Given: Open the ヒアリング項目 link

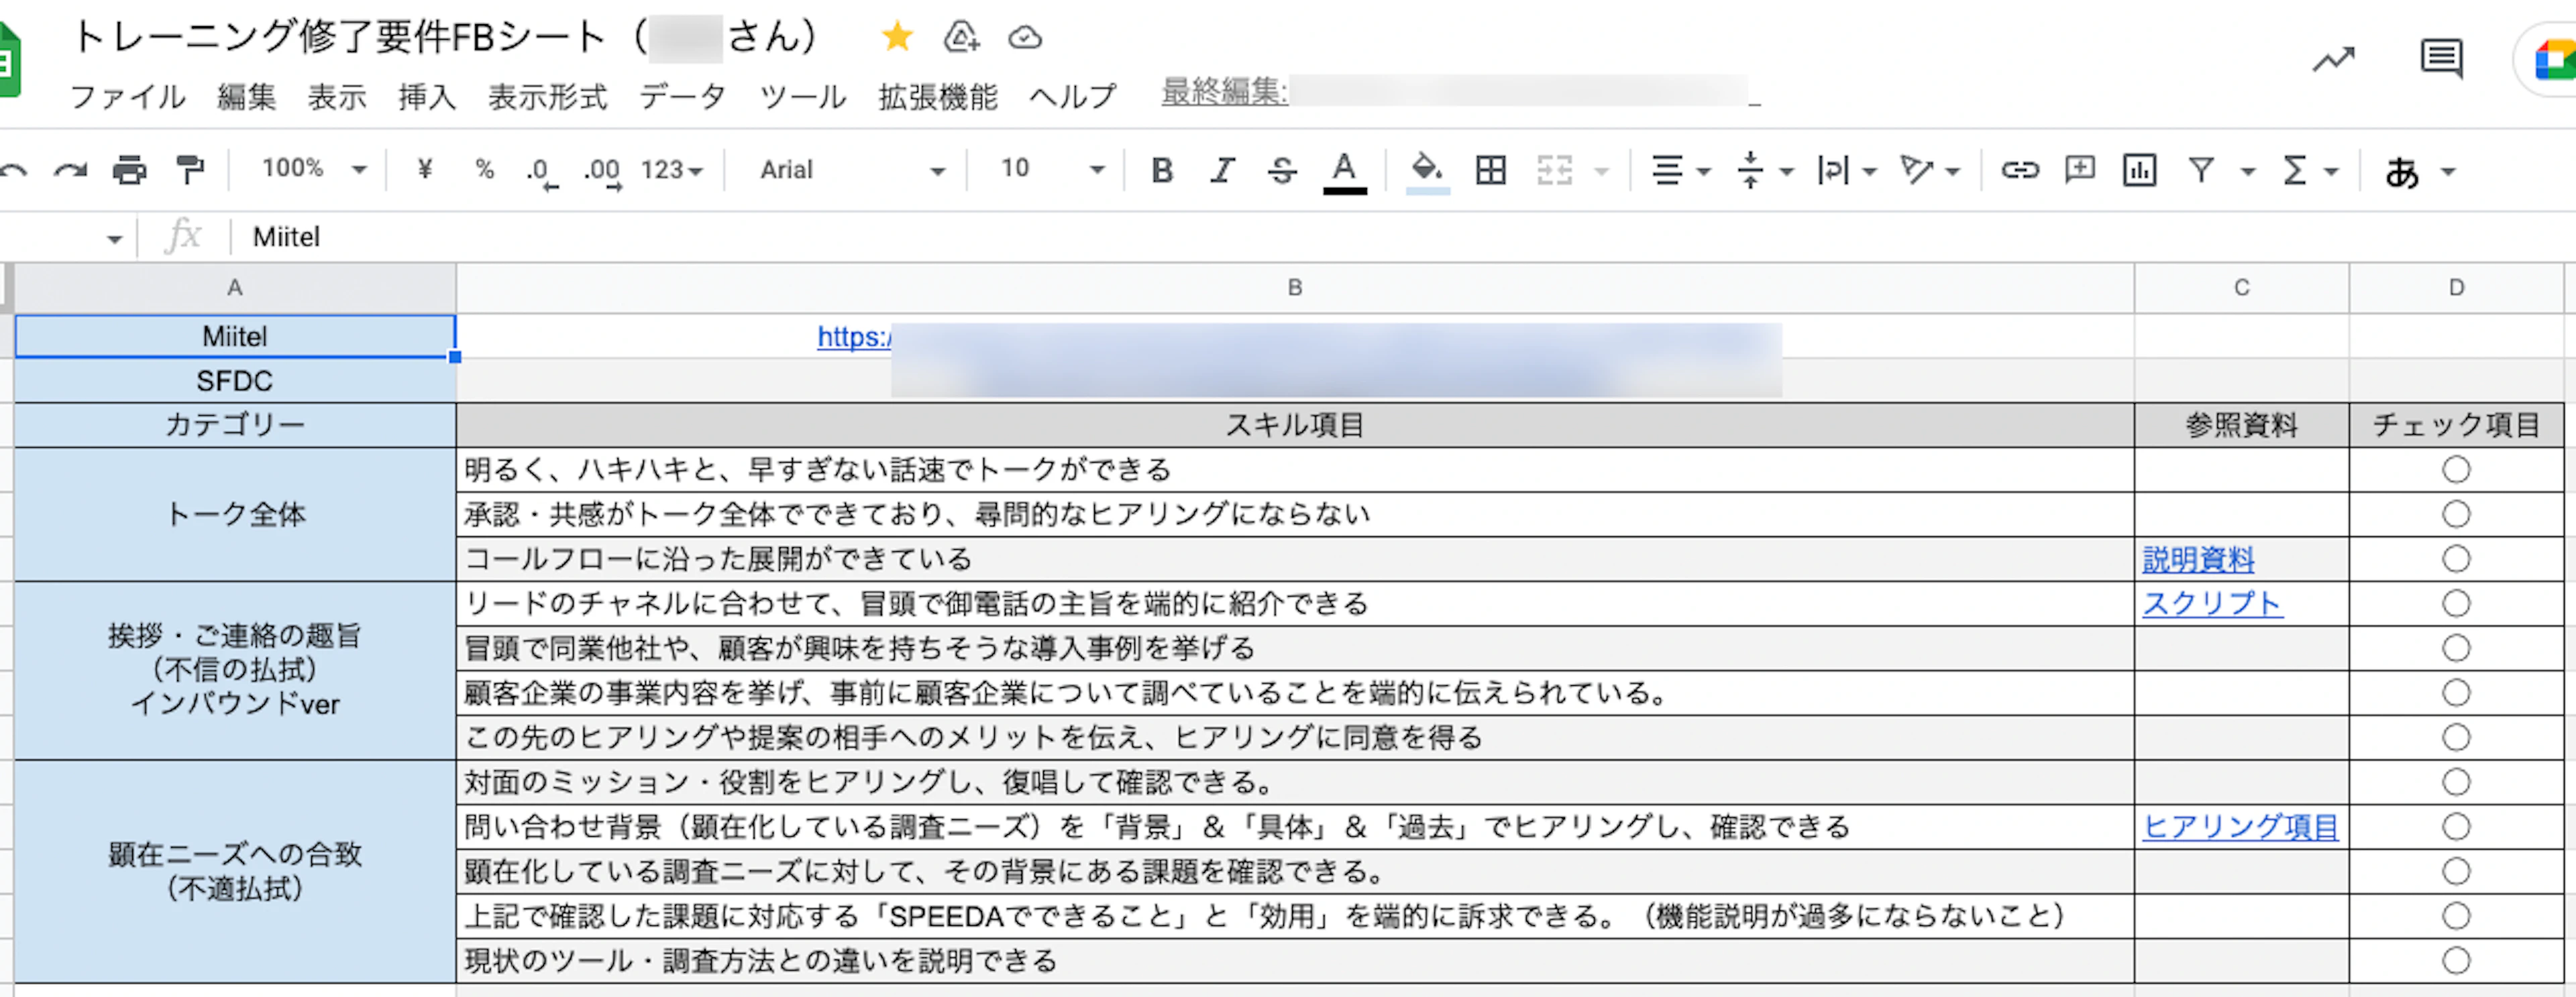Looking at the screenshot, I should (x=2240, y=827).
